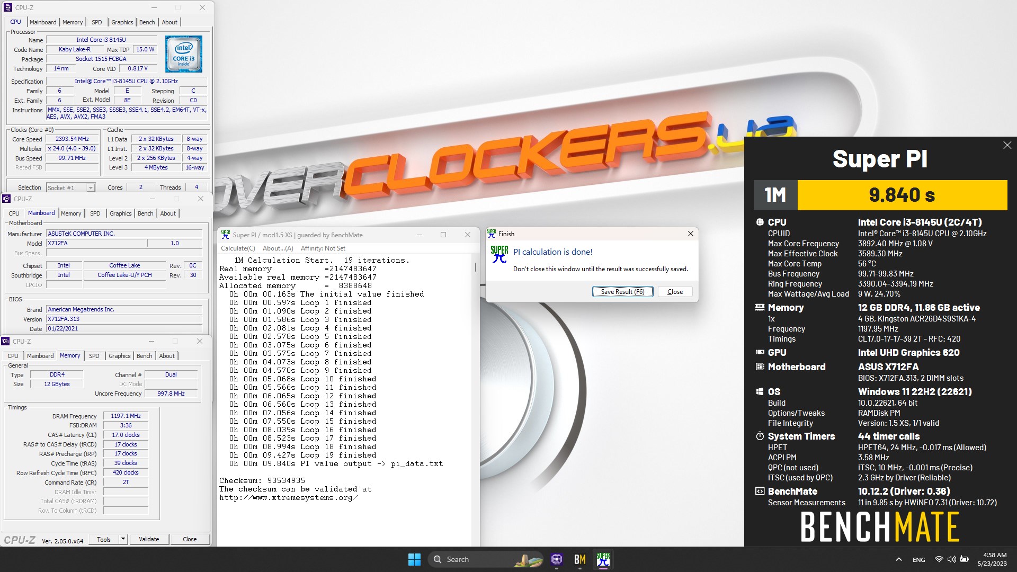Click the battery tray icon

pyautogui.click(x=965, y=559)
